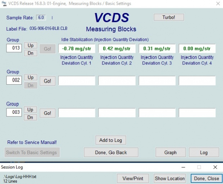223x184 pixels.
Task: Click Up for Group 003
Action: pos(30,110)
